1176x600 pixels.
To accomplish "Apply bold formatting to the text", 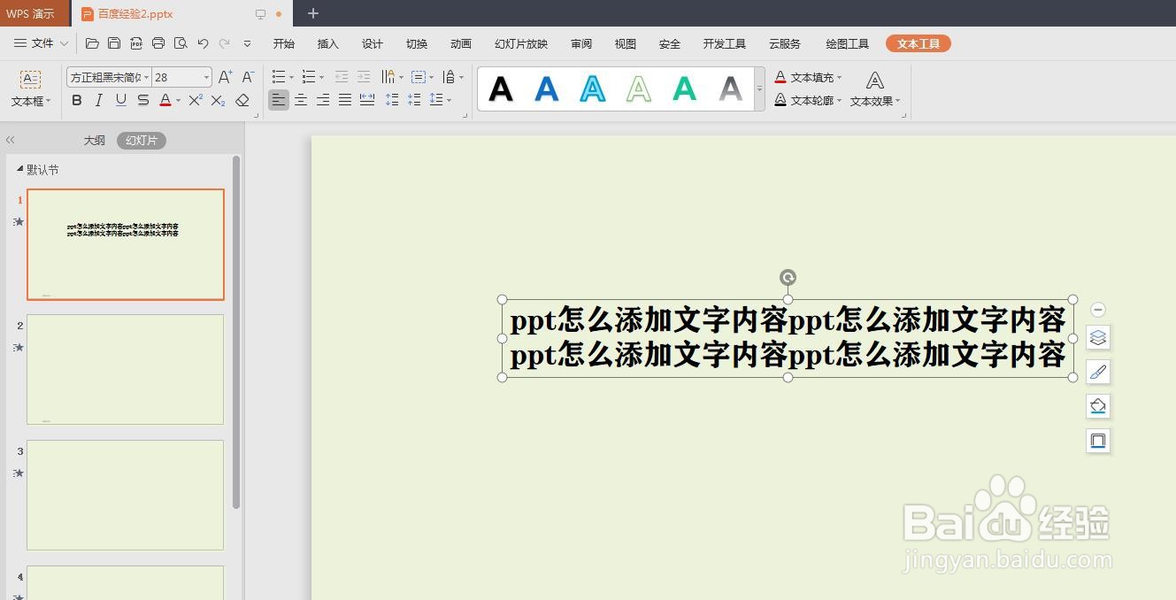I will (76, 100).
